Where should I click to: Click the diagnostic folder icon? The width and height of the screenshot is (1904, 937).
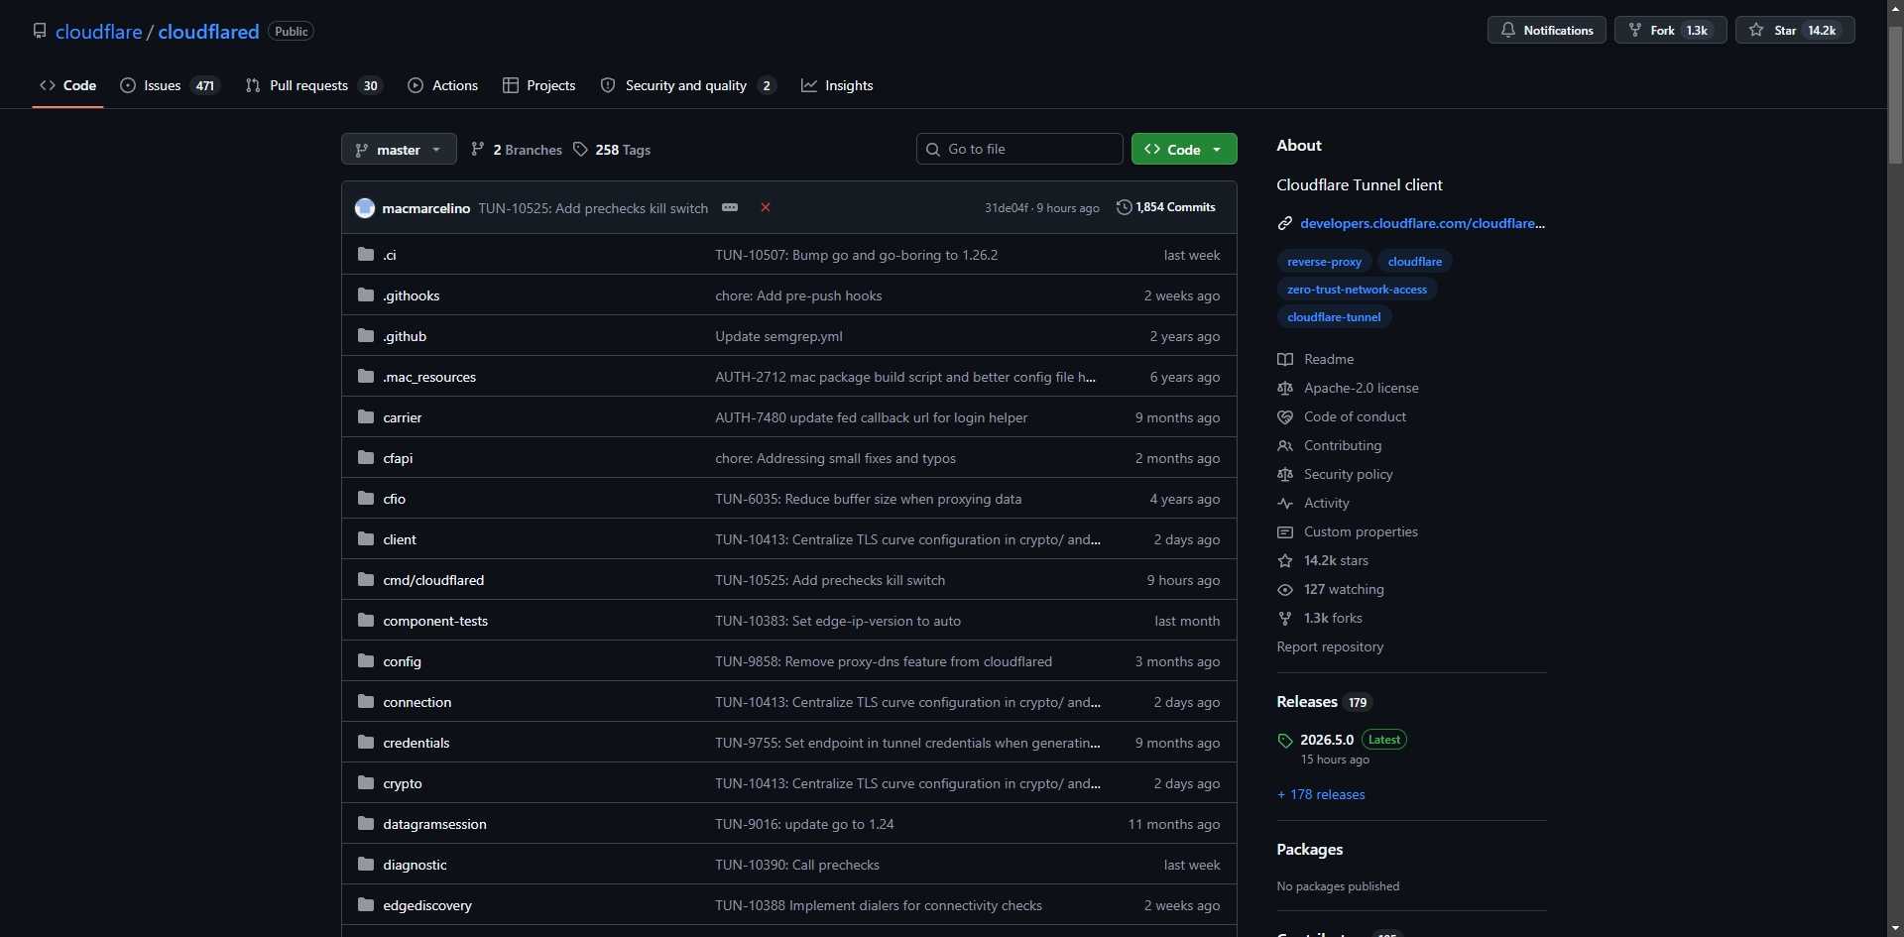pyautogui.click(x=366, y=865)
